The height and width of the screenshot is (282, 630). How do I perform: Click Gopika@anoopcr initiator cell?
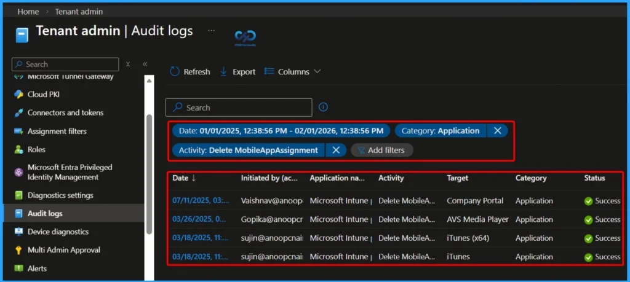coord(272,220)
